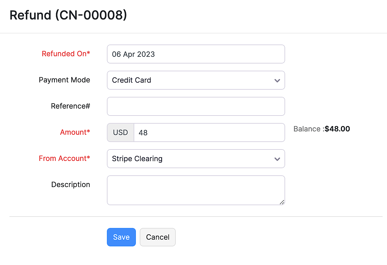Click the From Account label
Screen dimensions: 387x265
64,158
